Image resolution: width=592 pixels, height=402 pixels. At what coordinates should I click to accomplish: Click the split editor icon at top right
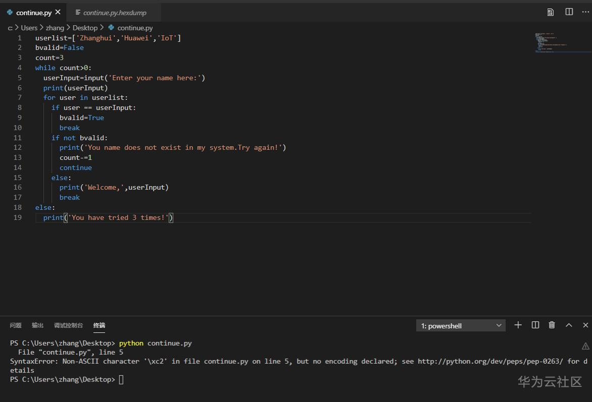click(x=569, y=12)
